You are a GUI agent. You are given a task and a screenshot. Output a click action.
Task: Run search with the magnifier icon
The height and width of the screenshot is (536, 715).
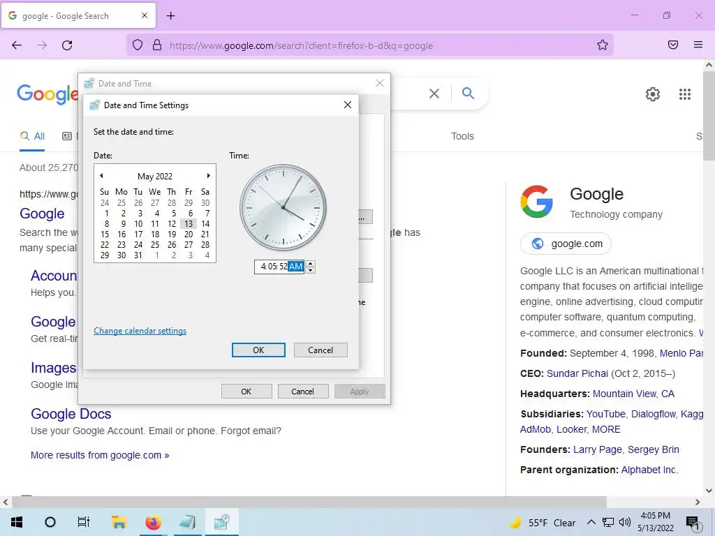click(468, 94)
